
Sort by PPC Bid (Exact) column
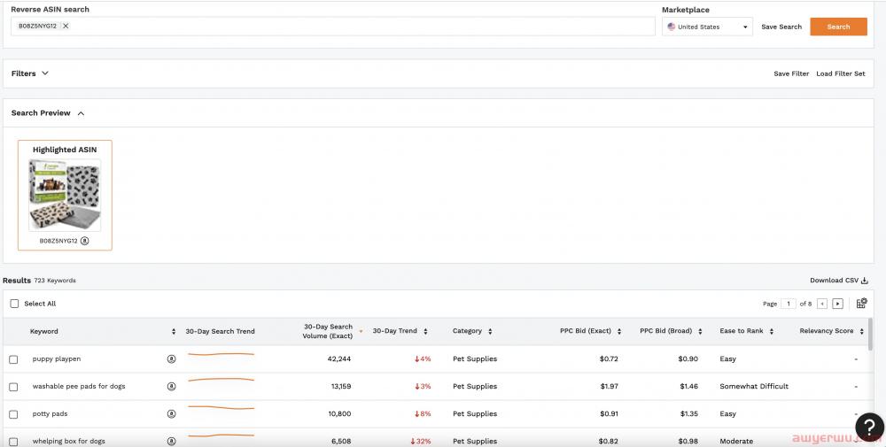coord(619,331)
